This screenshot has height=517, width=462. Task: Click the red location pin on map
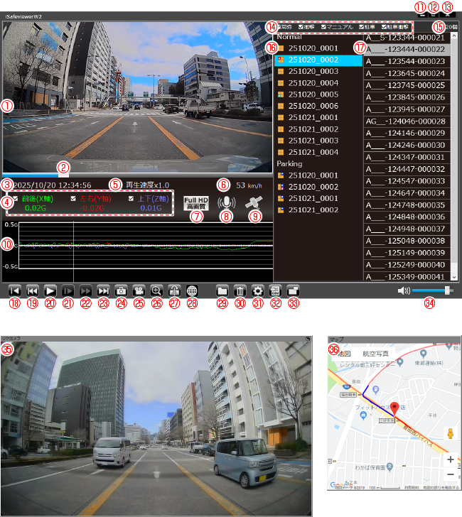coord(394,408)
